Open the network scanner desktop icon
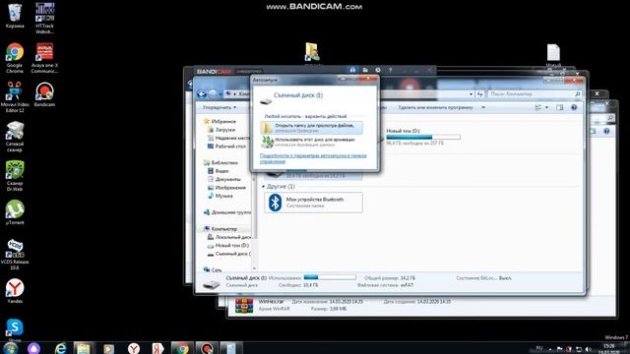Viewport: 630px width, 354px height. pyautogui.click(x=15, y=137)
